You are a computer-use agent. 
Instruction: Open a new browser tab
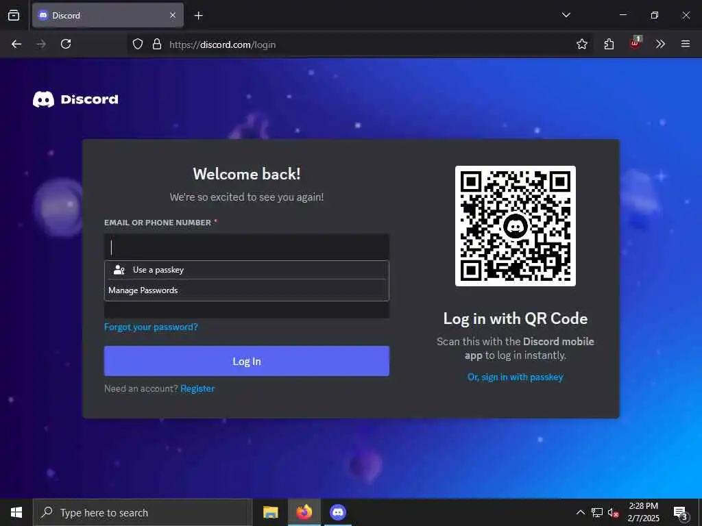click(198, 16)
